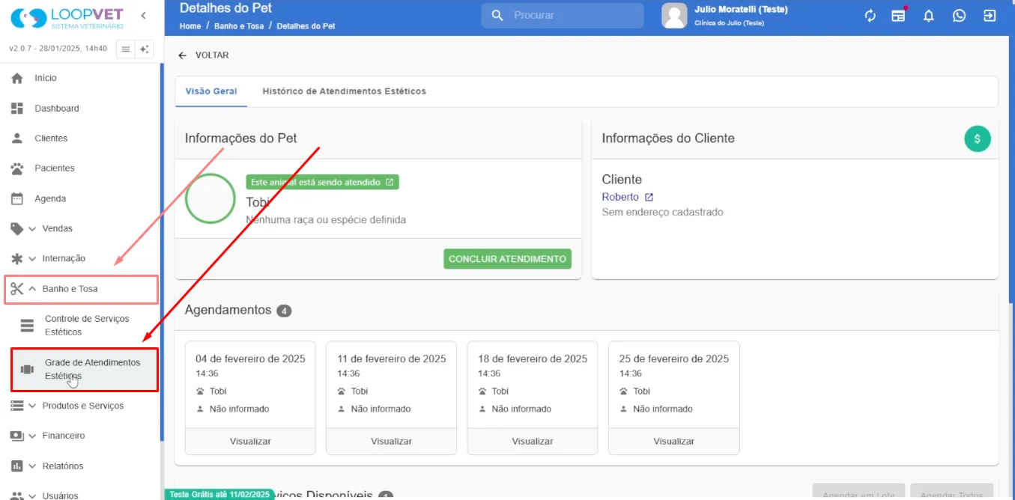Click the LoopVet logo

(67, 18)
